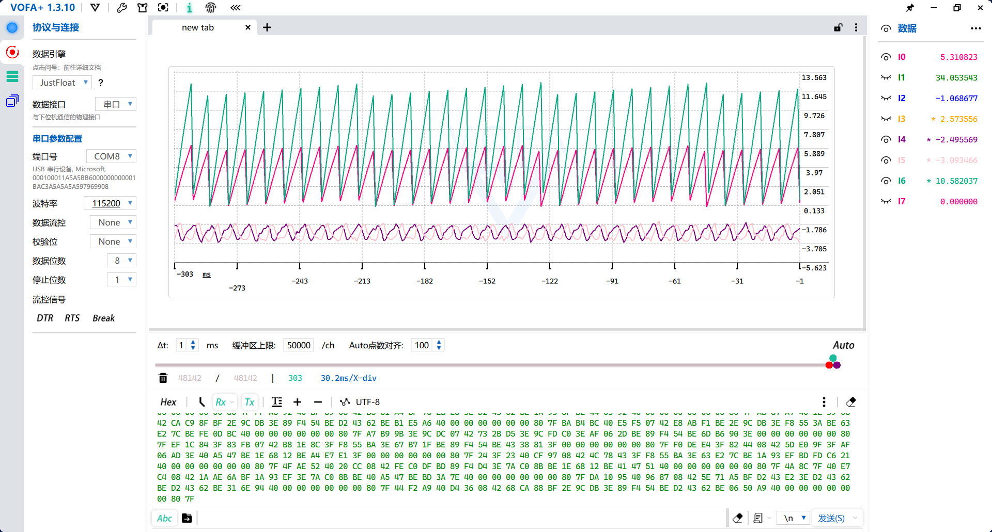Viewport: 992px width, 532px height.
Task: Click the T-shirt skin icon
Action: tap(143, 8)
